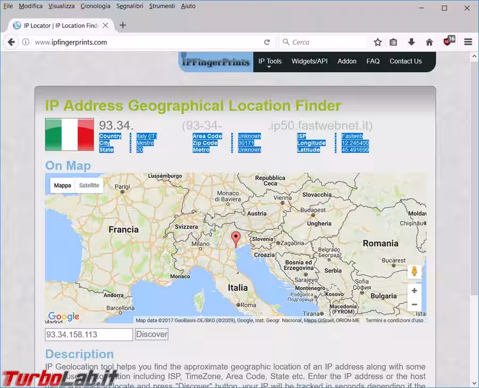Open the FAQ page link
This screenshot has width=479, height=388.
point(373,61)
